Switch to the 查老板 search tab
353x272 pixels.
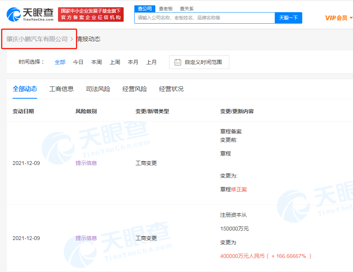coord(166,8)
